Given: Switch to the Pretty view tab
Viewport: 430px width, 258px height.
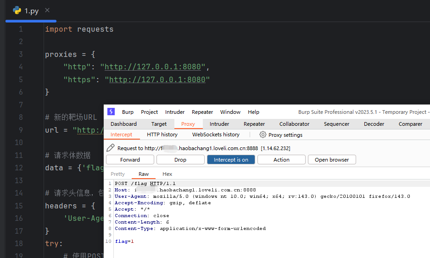Looking at the screenshot, I should click(117, 174).
